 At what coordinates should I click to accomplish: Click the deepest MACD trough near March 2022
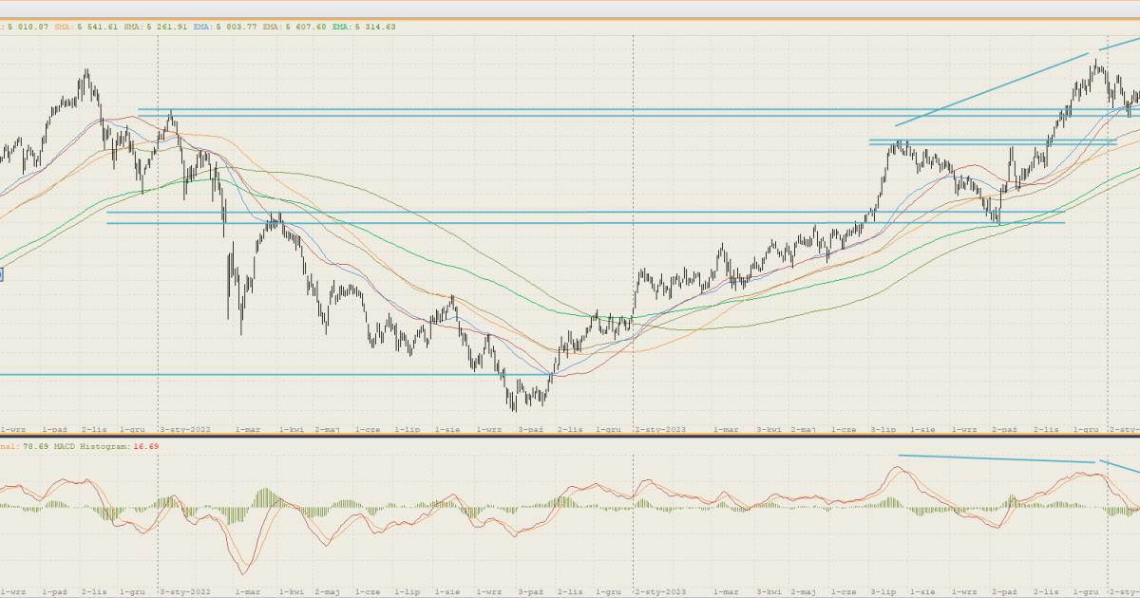243,572
